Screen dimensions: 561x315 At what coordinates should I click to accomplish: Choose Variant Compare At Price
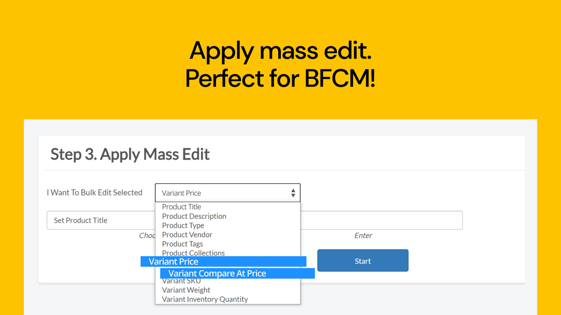coord(217,273)
